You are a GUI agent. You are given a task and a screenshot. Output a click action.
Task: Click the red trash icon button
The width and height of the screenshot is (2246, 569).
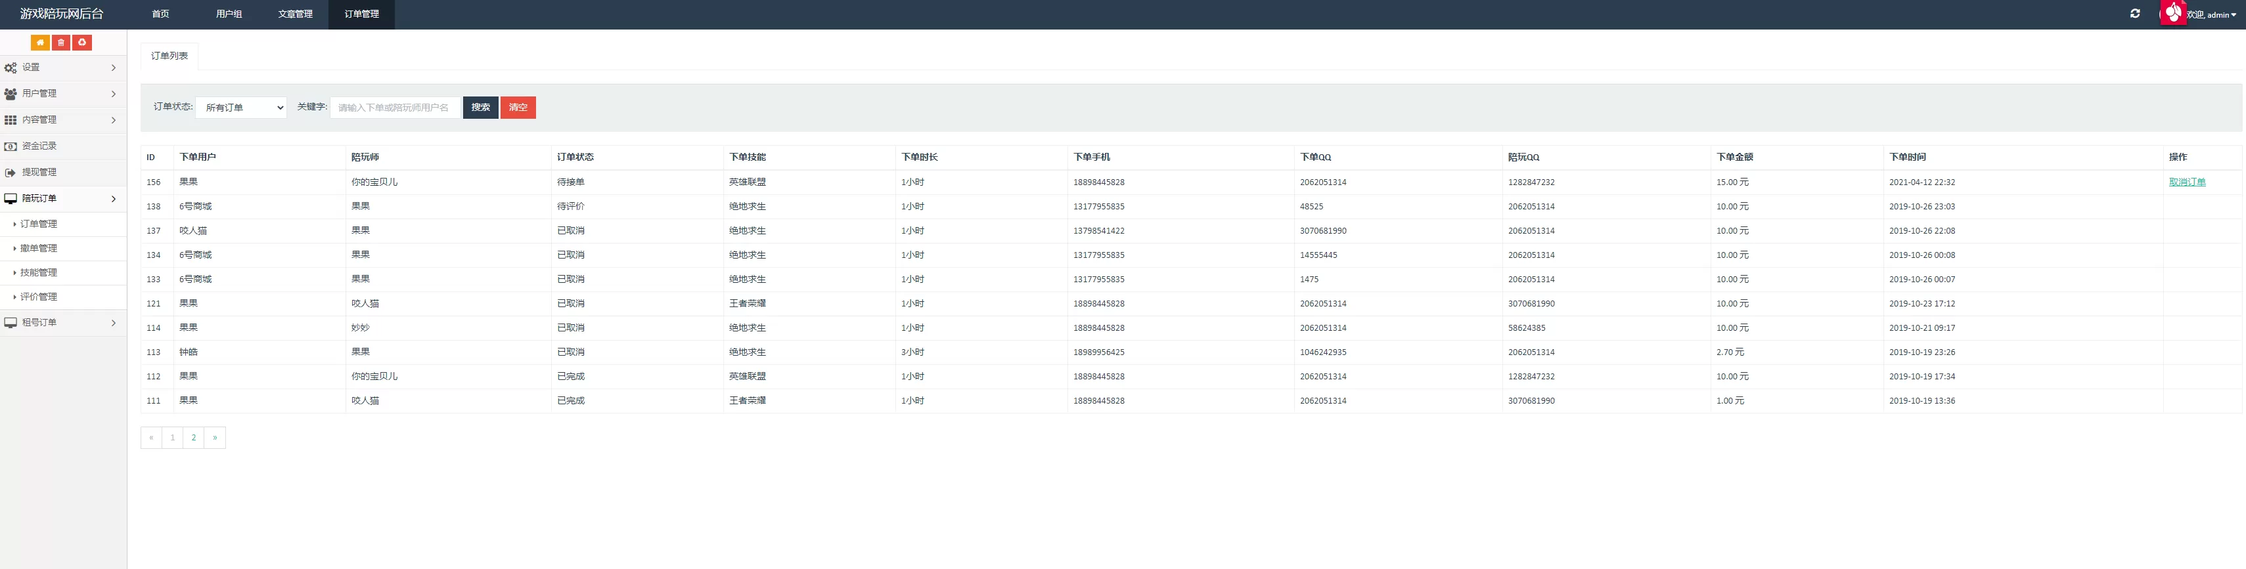click(x=61, y=43)
